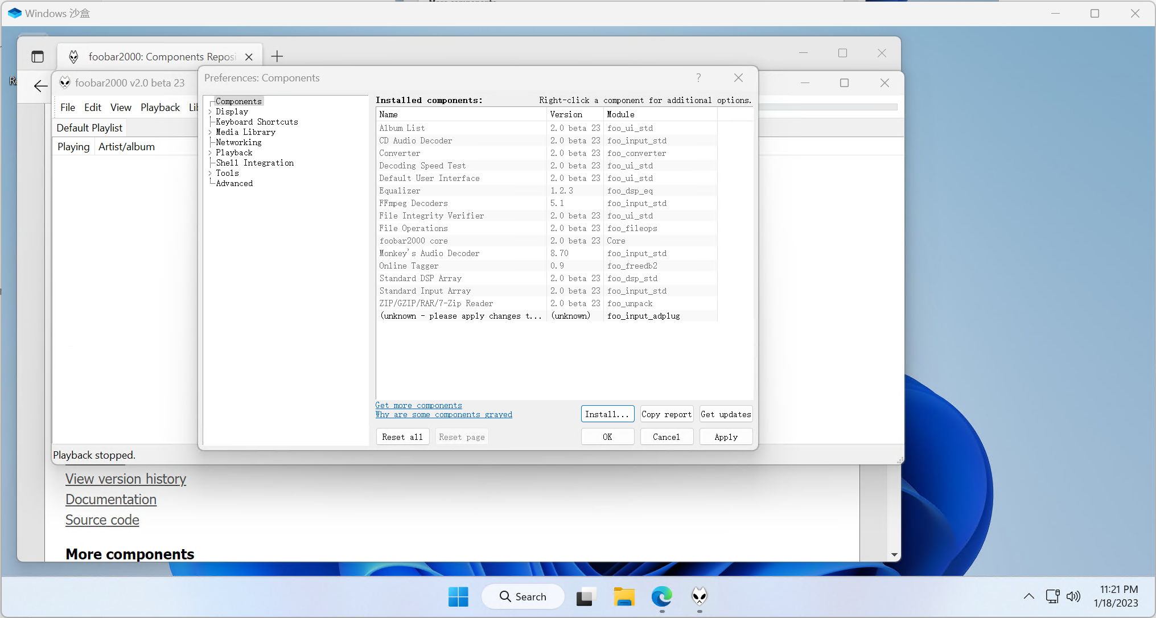Show hidden system tray icons
This screenshot has width=1156, height=618.
[x=1029, y=596]
